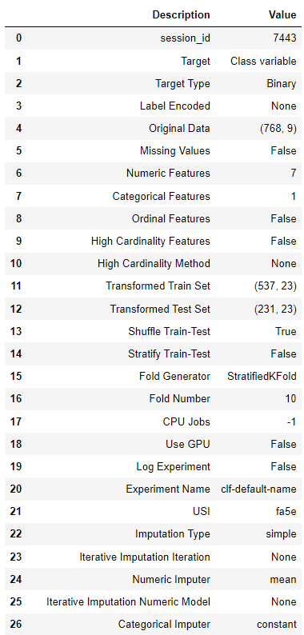
Task: Select the Numeric Features row
Action: click(153, 174)
